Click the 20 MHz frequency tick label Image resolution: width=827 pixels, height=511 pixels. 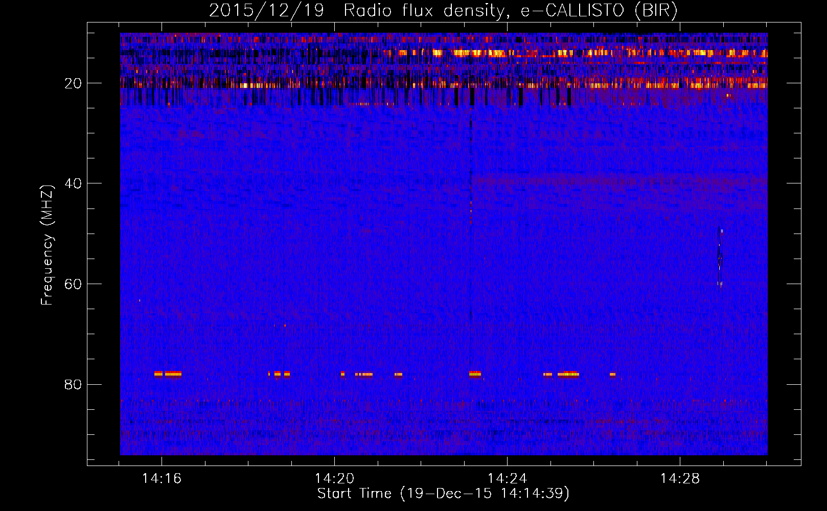tap(73, 83)
